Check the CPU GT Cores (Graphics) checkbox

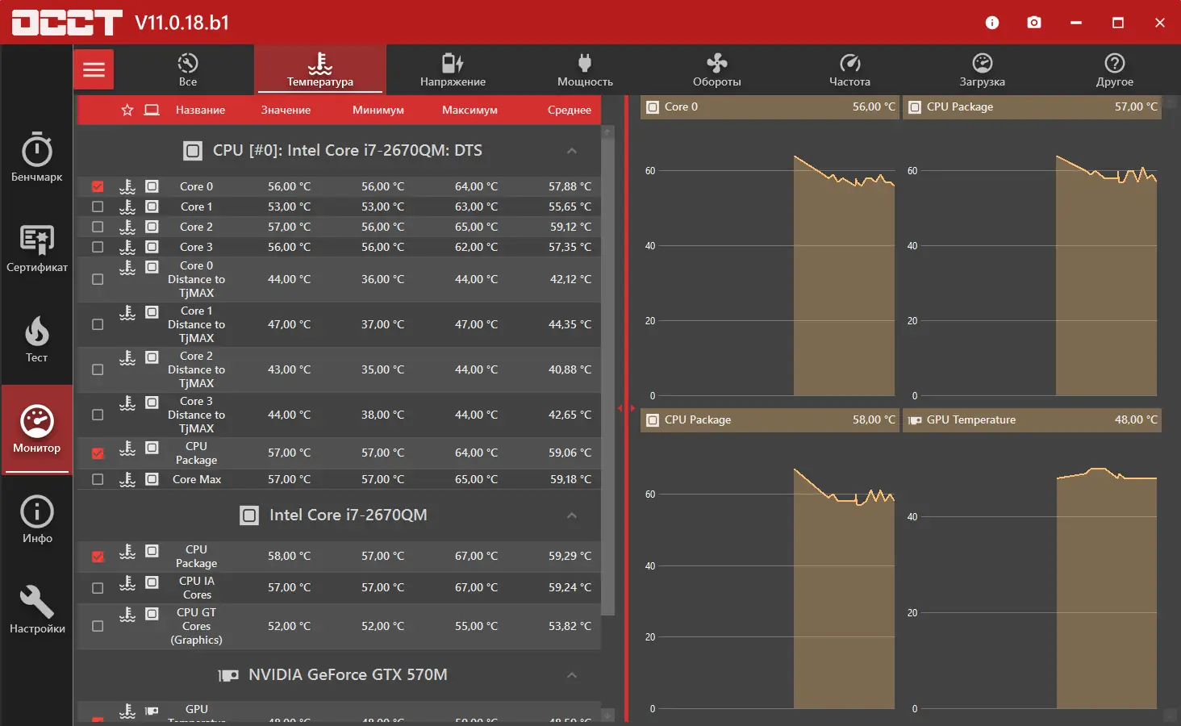98,626
